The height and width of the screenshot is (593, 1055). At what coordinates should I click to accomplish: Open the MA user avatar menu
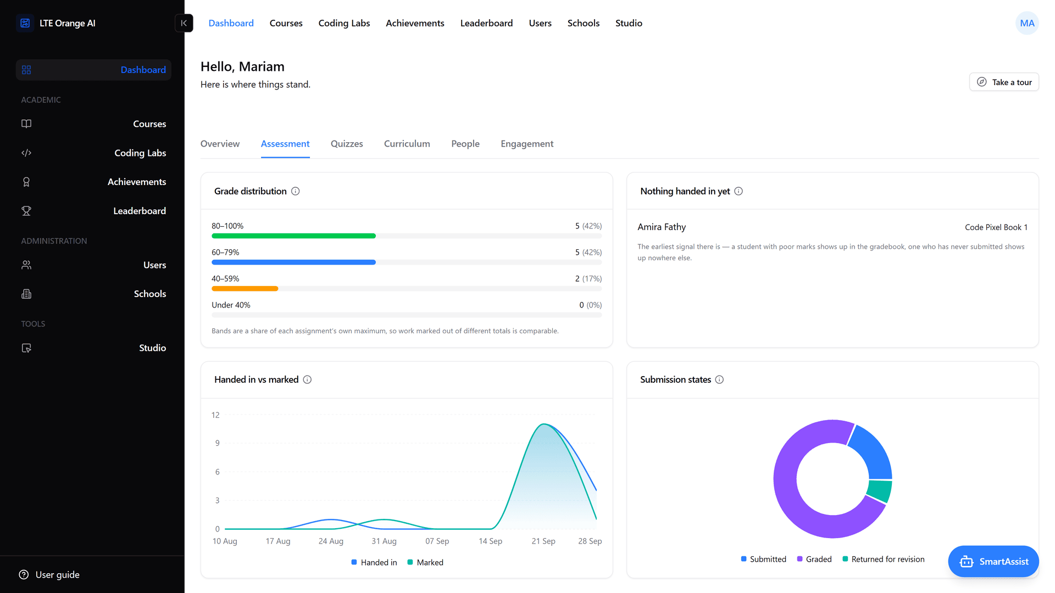[1027, 23]
